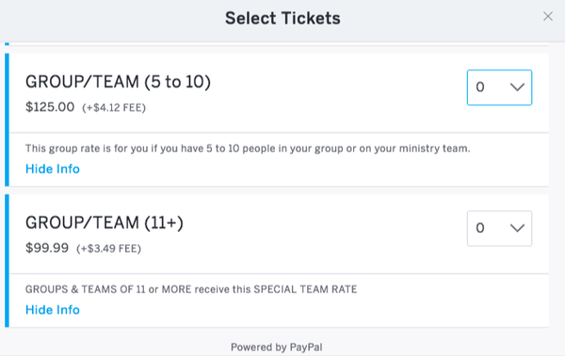The height and width of the screenshot is (356, 565).
Task: Click chevron arrow on the $99.99 ticket selector
Action: tap(517, 228)
